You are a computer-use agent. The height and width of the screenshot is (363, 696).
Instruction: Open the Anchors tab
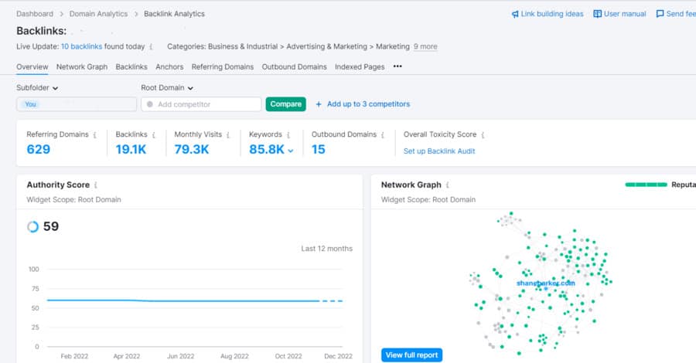click(169, 67)
